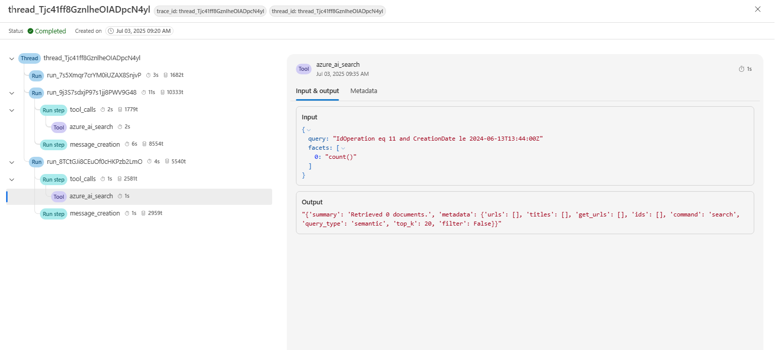Click the Output section heading

312,202
